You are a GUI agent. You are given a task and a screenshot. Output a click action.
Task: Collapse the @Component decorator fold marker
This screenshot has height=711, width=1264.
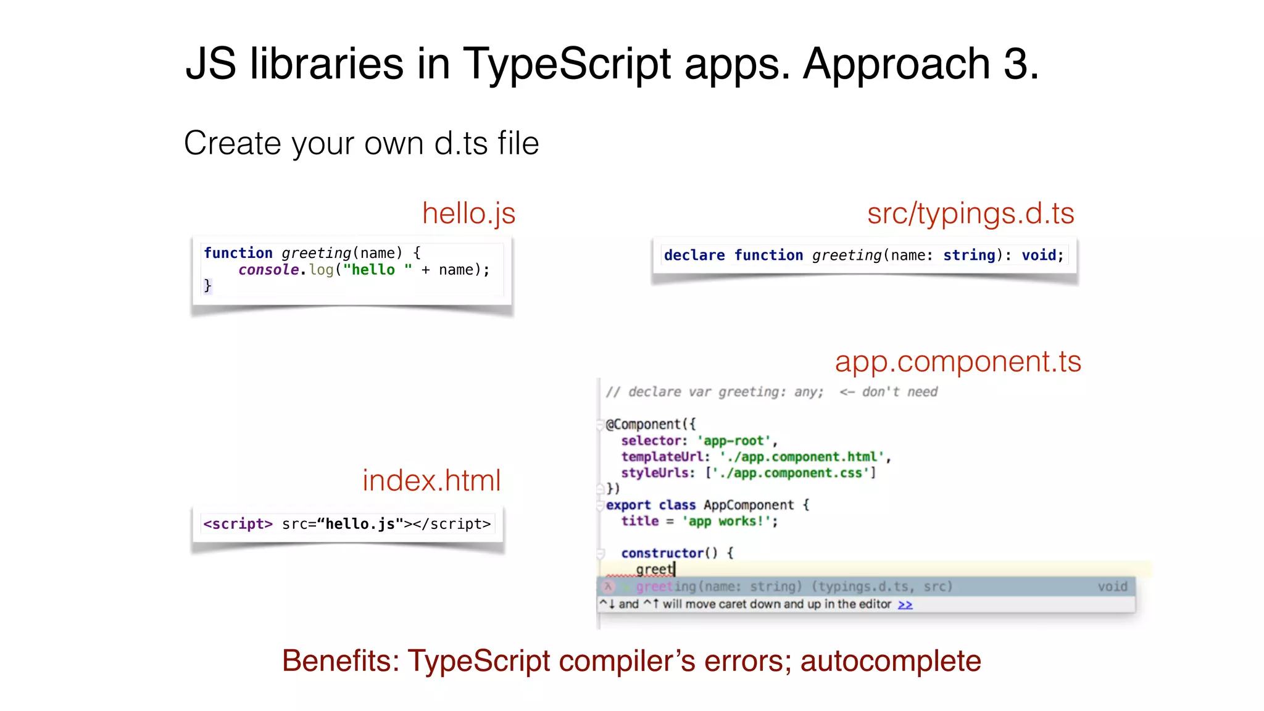point(600,425)
